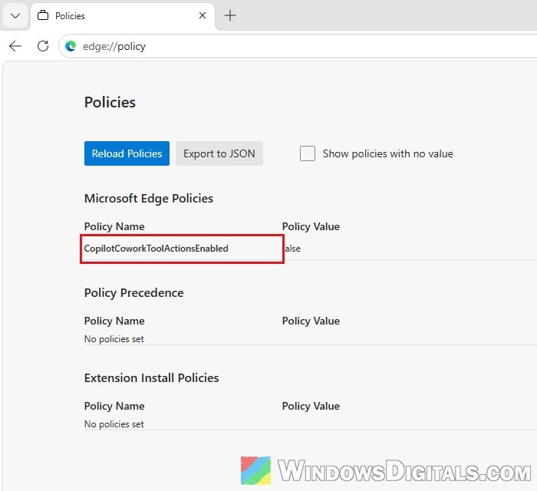Open a new tab with plus icon

click(230, 15)
